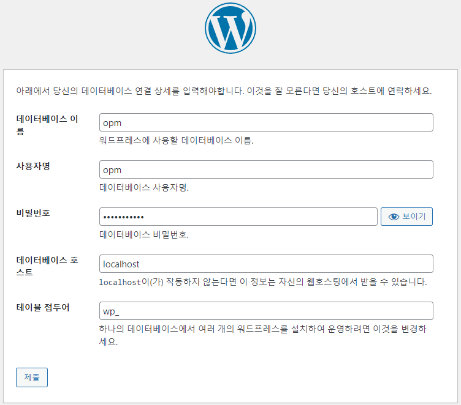Click the WordPress logo

pyautogui.click(x=230, y=28)
